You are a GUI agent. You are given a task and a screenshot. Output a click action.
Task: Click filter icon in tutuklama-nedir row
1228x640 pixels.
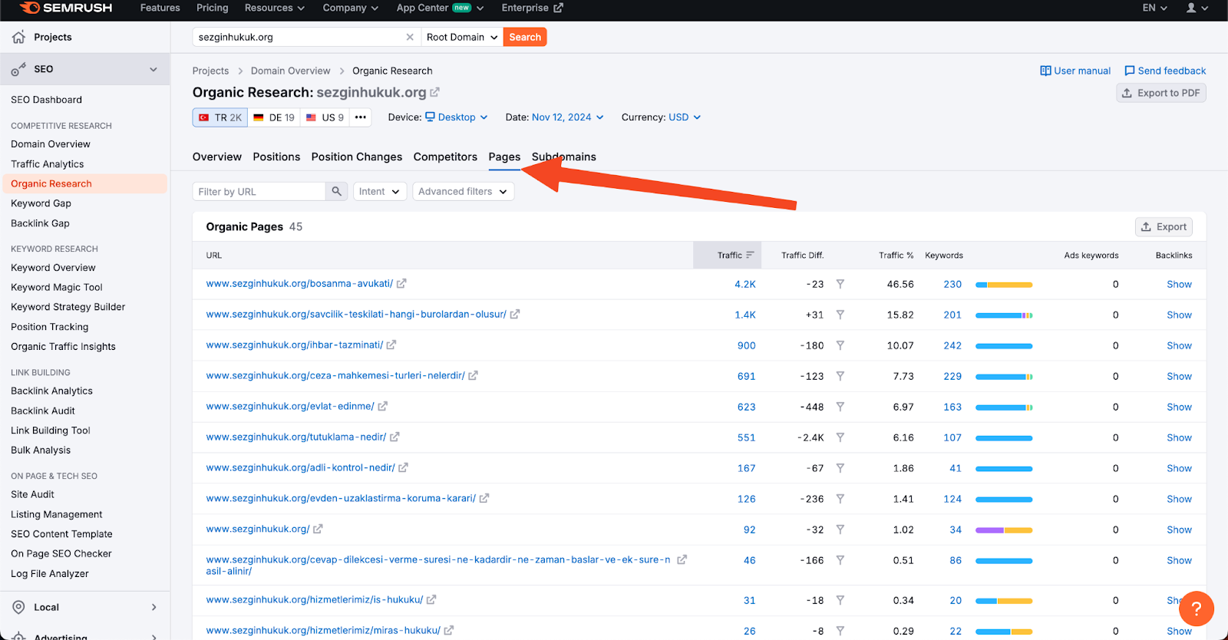click(x=840, y=437)
